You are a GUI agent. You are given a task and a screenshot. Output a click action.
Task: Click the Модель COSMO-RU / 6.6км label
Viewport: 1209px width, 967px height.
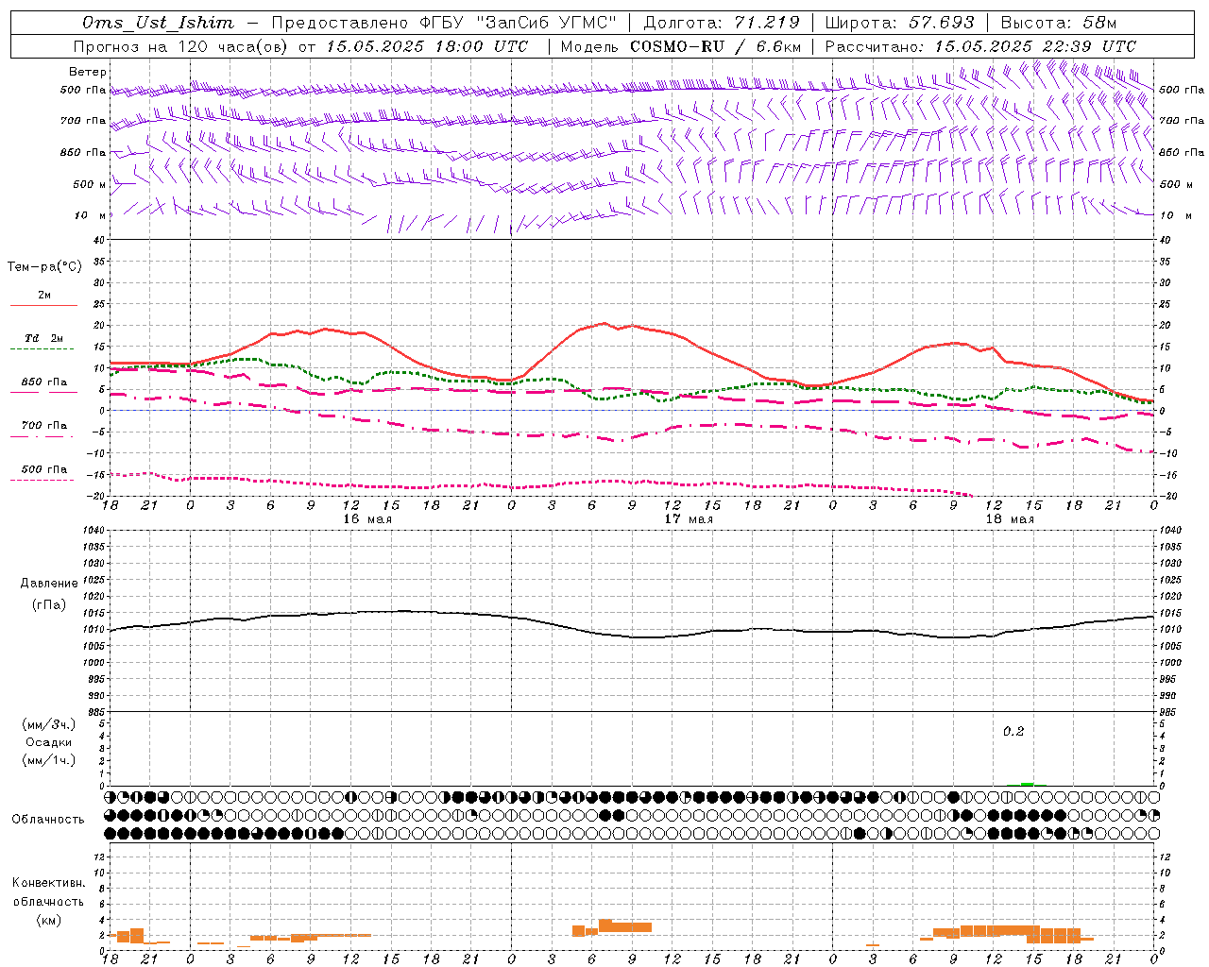pyautogui.click(x=681, y=46)
